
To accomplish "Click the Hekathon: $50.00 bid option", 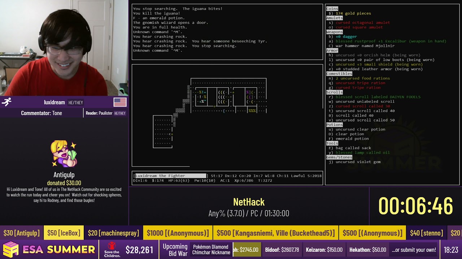I will click(368, 250).
